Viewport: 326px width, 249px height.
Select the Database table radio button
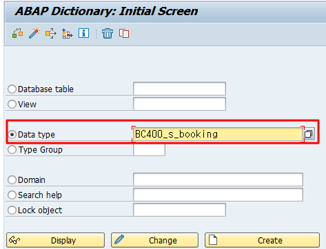tap(12, 89)
